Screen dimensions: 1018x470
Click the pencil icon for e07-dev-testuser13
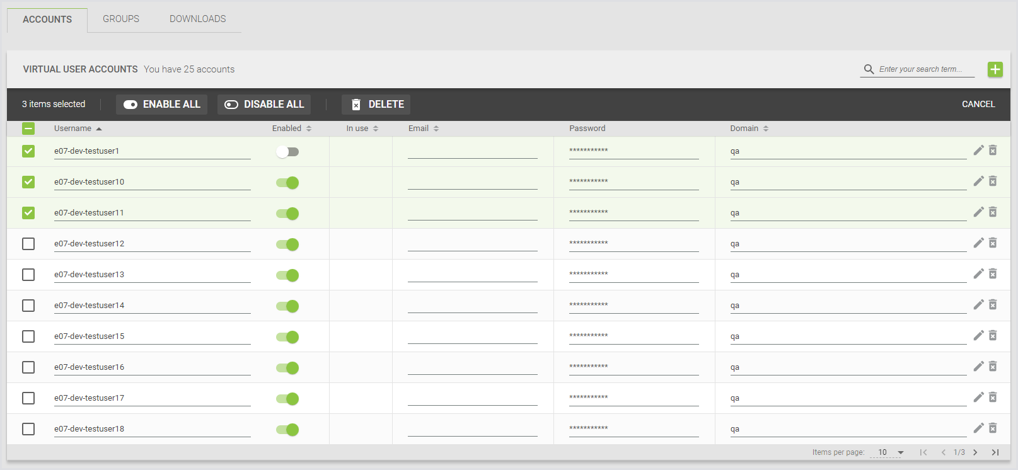click(978, 273)
